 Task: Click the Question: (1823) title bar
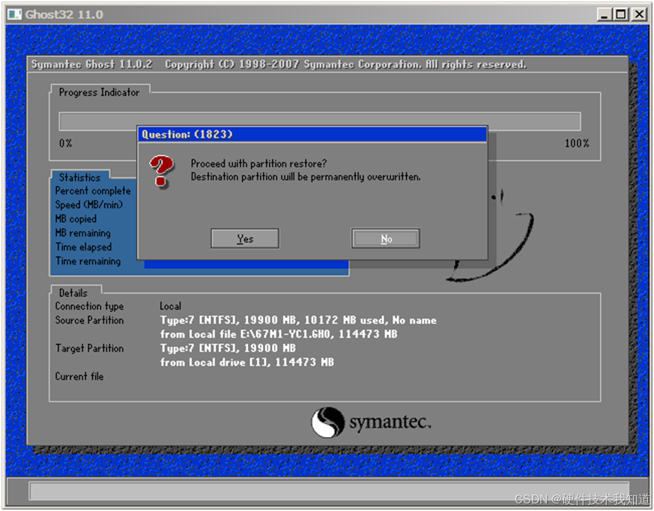click(x=312, y=135)
